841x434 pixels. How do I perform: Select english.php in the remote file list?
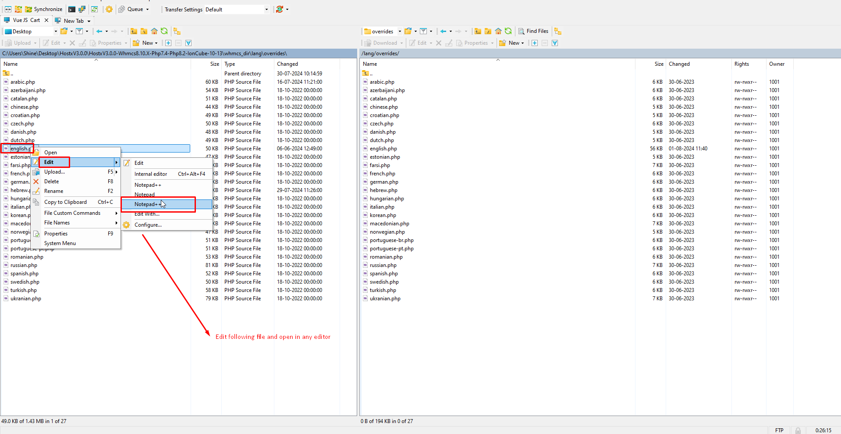(x=383, y=149)
